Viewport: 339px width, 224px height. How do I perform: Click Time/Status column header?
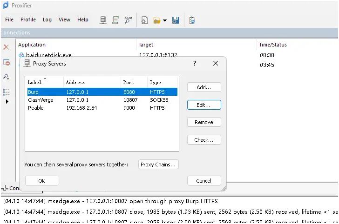click(x=297, y=45)
